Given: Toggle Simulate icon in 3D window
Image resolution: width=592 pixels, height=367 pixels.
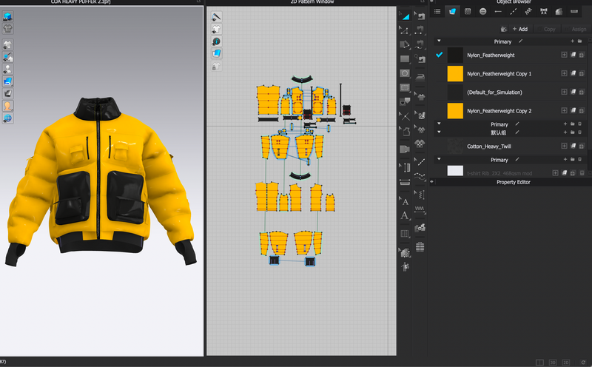Looking at the screenshot, I should 7,16.
